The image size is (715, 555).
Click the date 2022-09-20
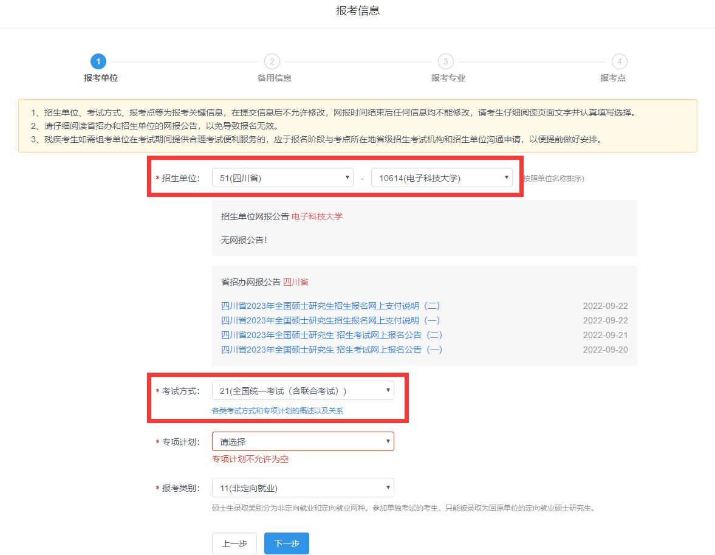tap(605, 350)
